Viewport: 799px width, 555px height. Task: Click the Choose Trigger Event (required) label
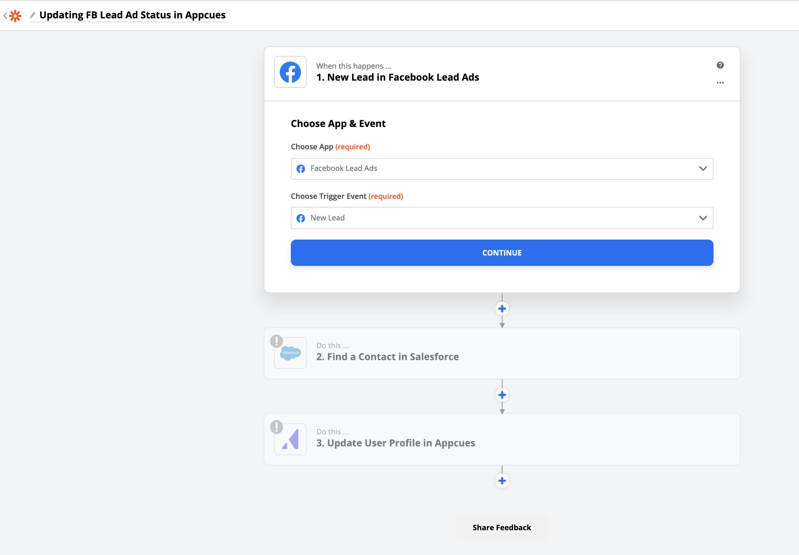pyautogui.click(x=347, y=196)
